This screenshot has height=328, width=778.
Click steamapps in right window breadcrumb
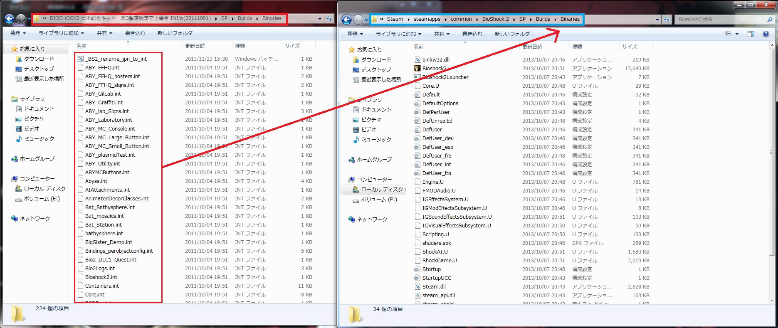(x=427, y=19)
